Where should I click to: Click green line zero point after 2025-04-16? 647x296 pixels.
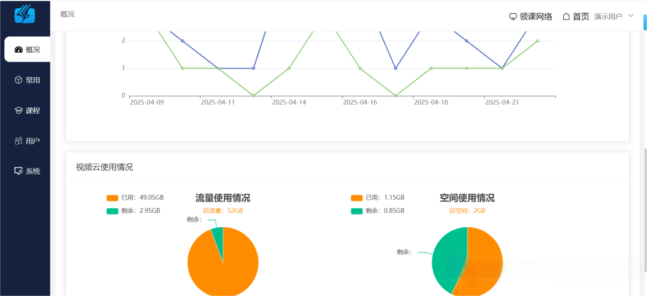(x=395, y=96)
